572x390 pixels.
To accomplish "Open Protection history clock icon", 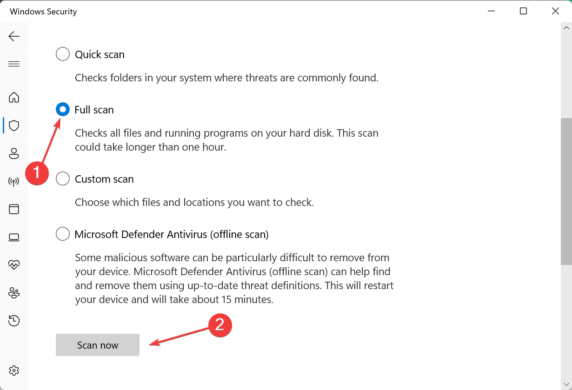I will [14, 321].
